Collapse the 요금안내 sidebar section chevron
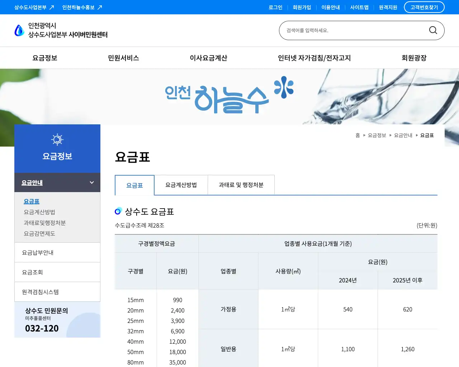The width and height of the screenshot is (459, 367). click(92, 182)
